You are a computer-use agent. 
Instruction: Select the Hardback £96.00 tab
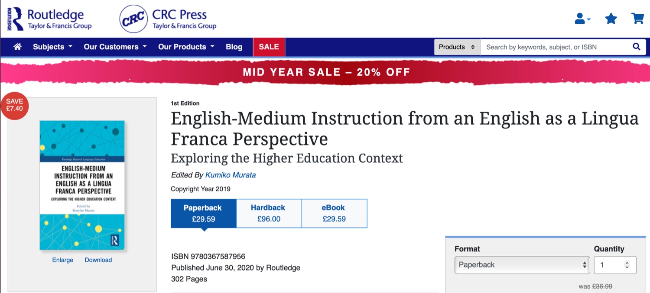(269, 213)
